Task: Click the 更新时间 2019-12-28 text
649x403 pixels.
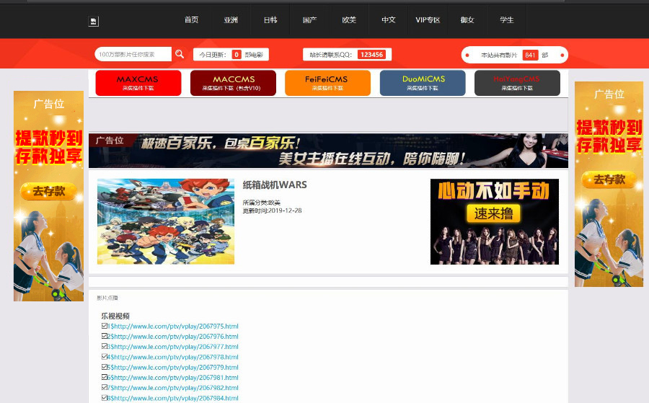Action: (272, 211)
